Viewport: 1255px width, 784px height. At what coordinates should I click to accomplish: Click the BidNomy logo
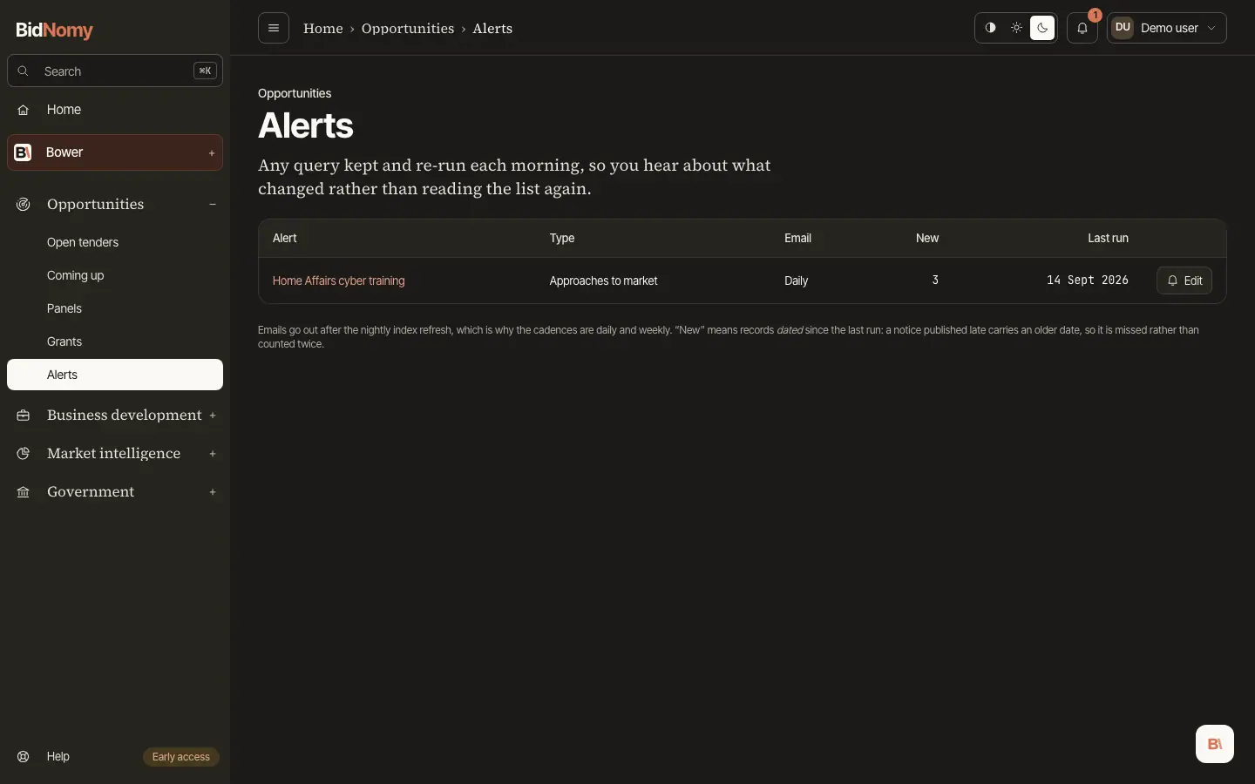pos(55,30)
